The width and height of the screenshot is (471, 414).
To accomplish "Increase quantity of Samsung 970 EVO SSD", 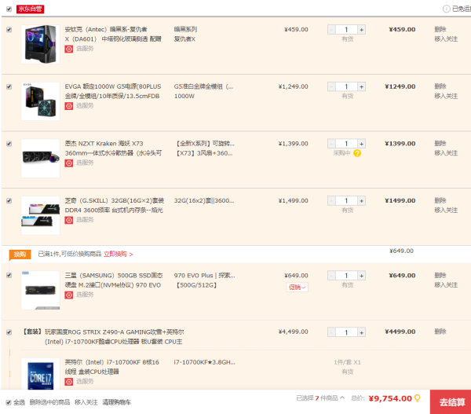I will coord(361,276).
